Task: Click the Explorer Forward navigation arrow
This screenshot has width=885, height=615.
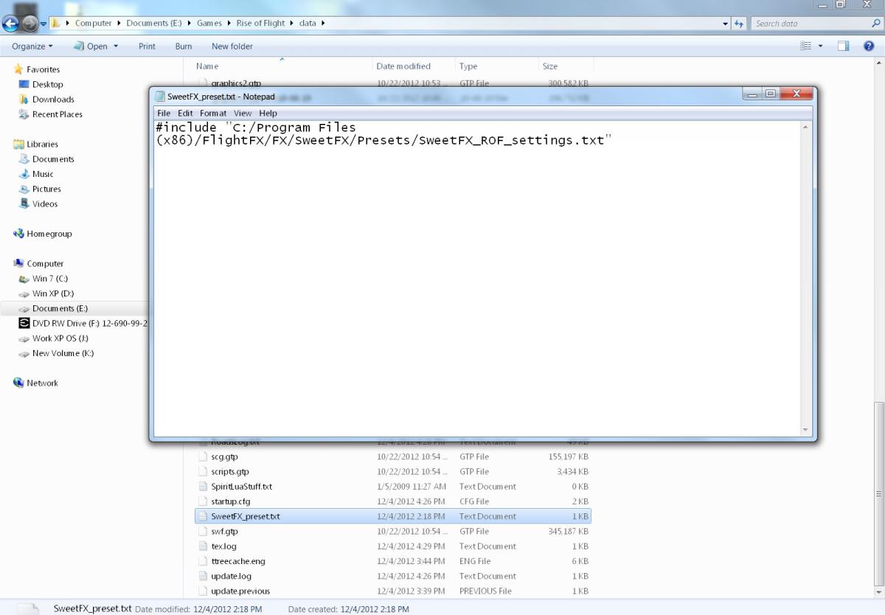Action: pyautogui.click(x=29, y=24)
